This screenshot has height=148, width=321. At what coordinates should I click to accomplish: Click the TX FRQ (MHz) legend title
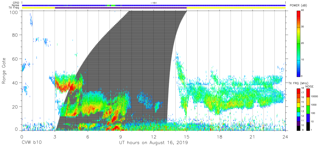(x=299, y=83)
